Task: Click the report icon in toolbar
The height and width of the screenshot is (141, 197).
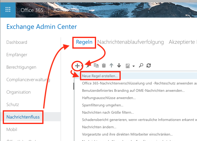Action: pos(128,66)
